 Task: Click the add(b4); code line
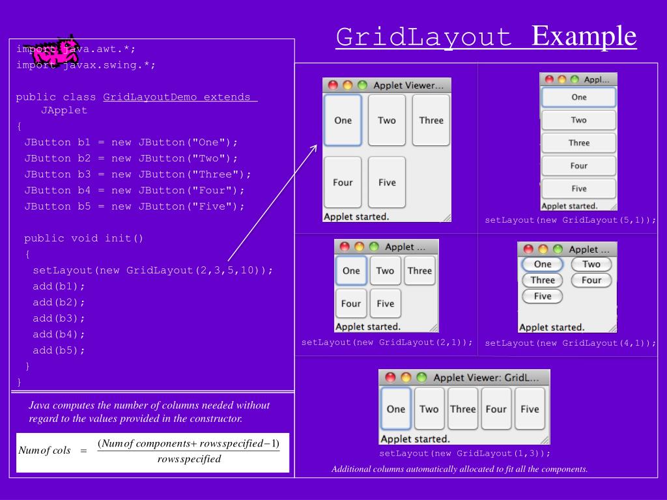(x=59, y=334)
